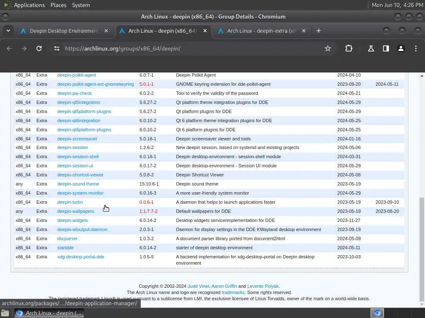This screenshot has width=425, height=318.
Task: Open deepin-qt6platform-plugins link
Action: pos(84,130)
